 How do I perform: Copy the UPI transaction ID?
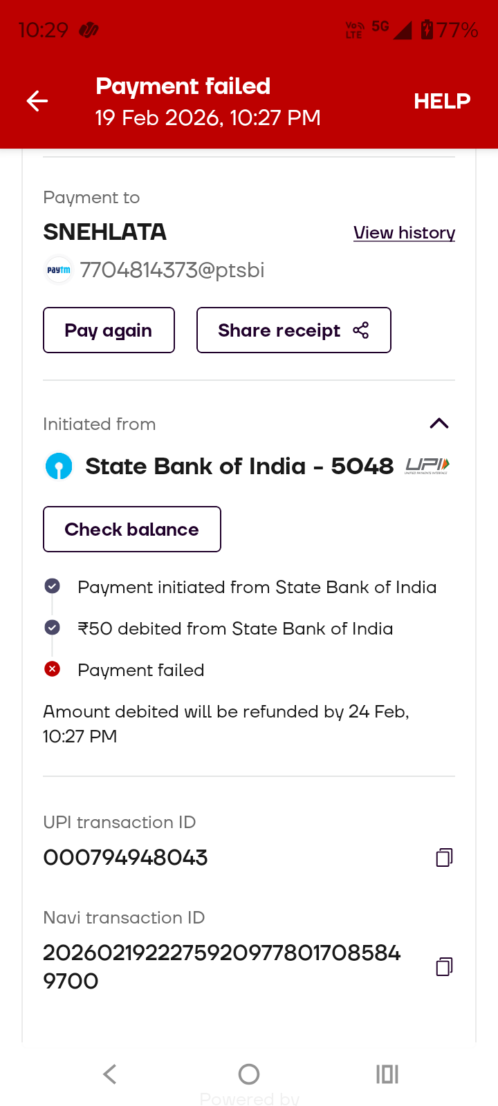tap(444, 858)
